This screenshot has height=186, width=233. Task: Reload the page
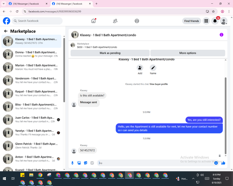click(x=17, y=11)
